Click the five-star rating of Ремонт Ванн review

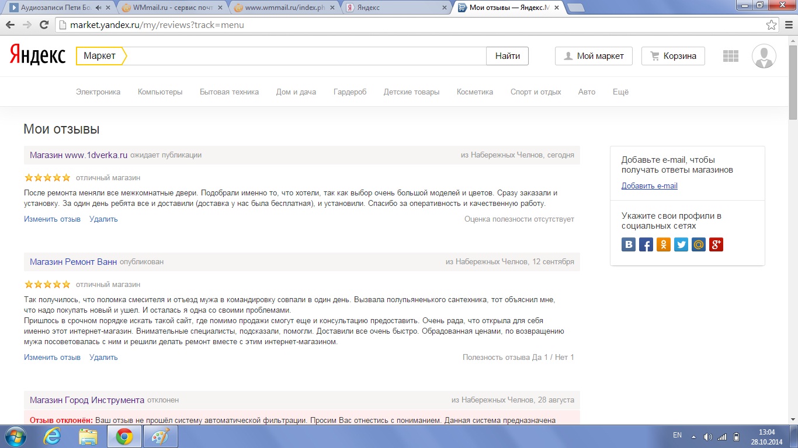tap(47, 284)
